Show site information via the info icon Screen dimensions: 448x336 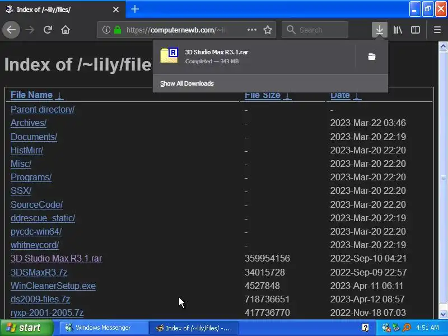[106, 30]
